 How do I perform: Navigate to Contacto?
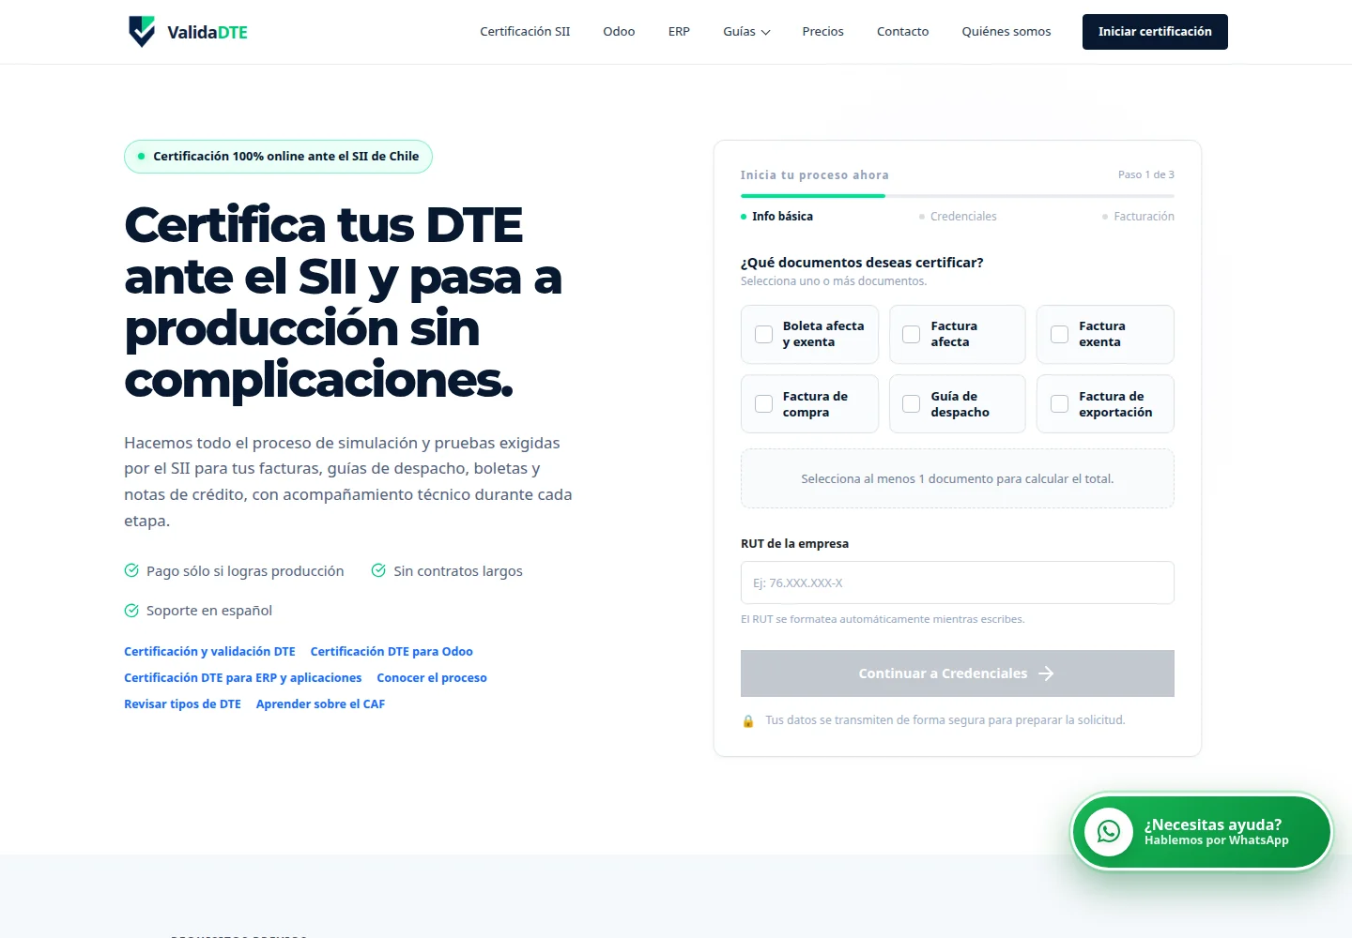(902, 32)
